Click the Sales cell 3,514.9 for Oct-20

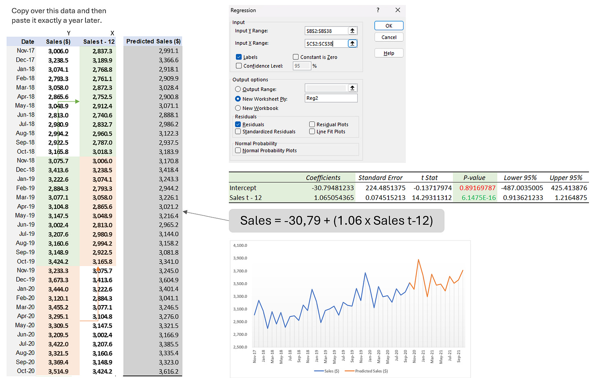click(58, 371)
